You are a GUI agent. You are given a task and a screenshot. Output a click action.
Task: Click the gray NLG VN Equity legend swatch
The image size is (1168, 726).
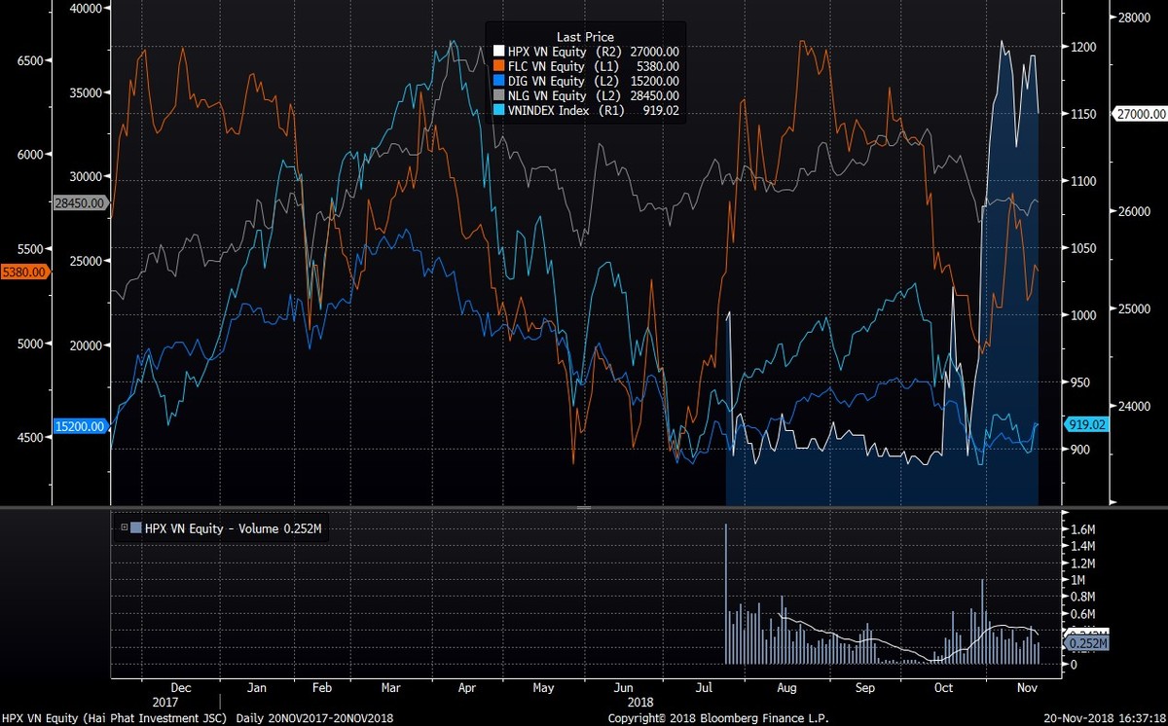pos(498,95)
